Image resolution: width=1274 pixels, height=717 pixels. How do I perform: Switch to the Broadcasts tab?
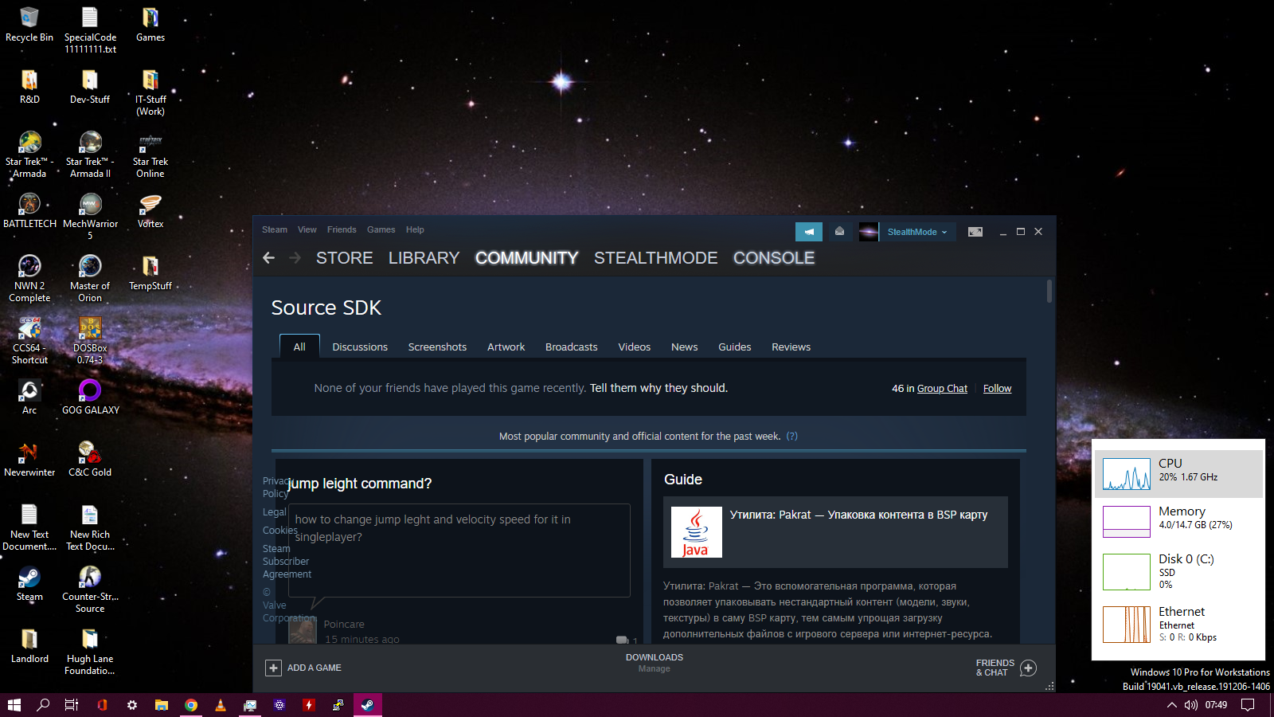click(x=571, y=347)
